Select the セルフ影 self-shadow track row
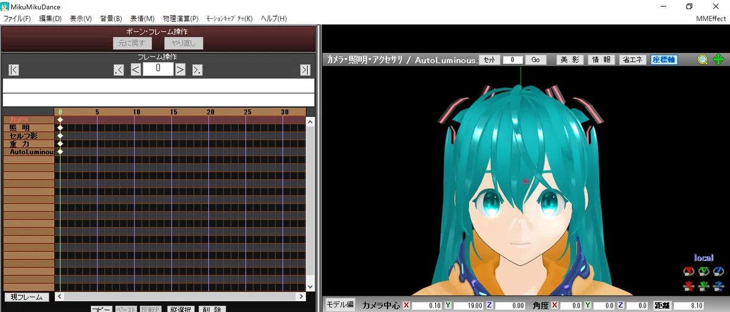730x312 pixels. pyautogui.click(x=29, y=136)
